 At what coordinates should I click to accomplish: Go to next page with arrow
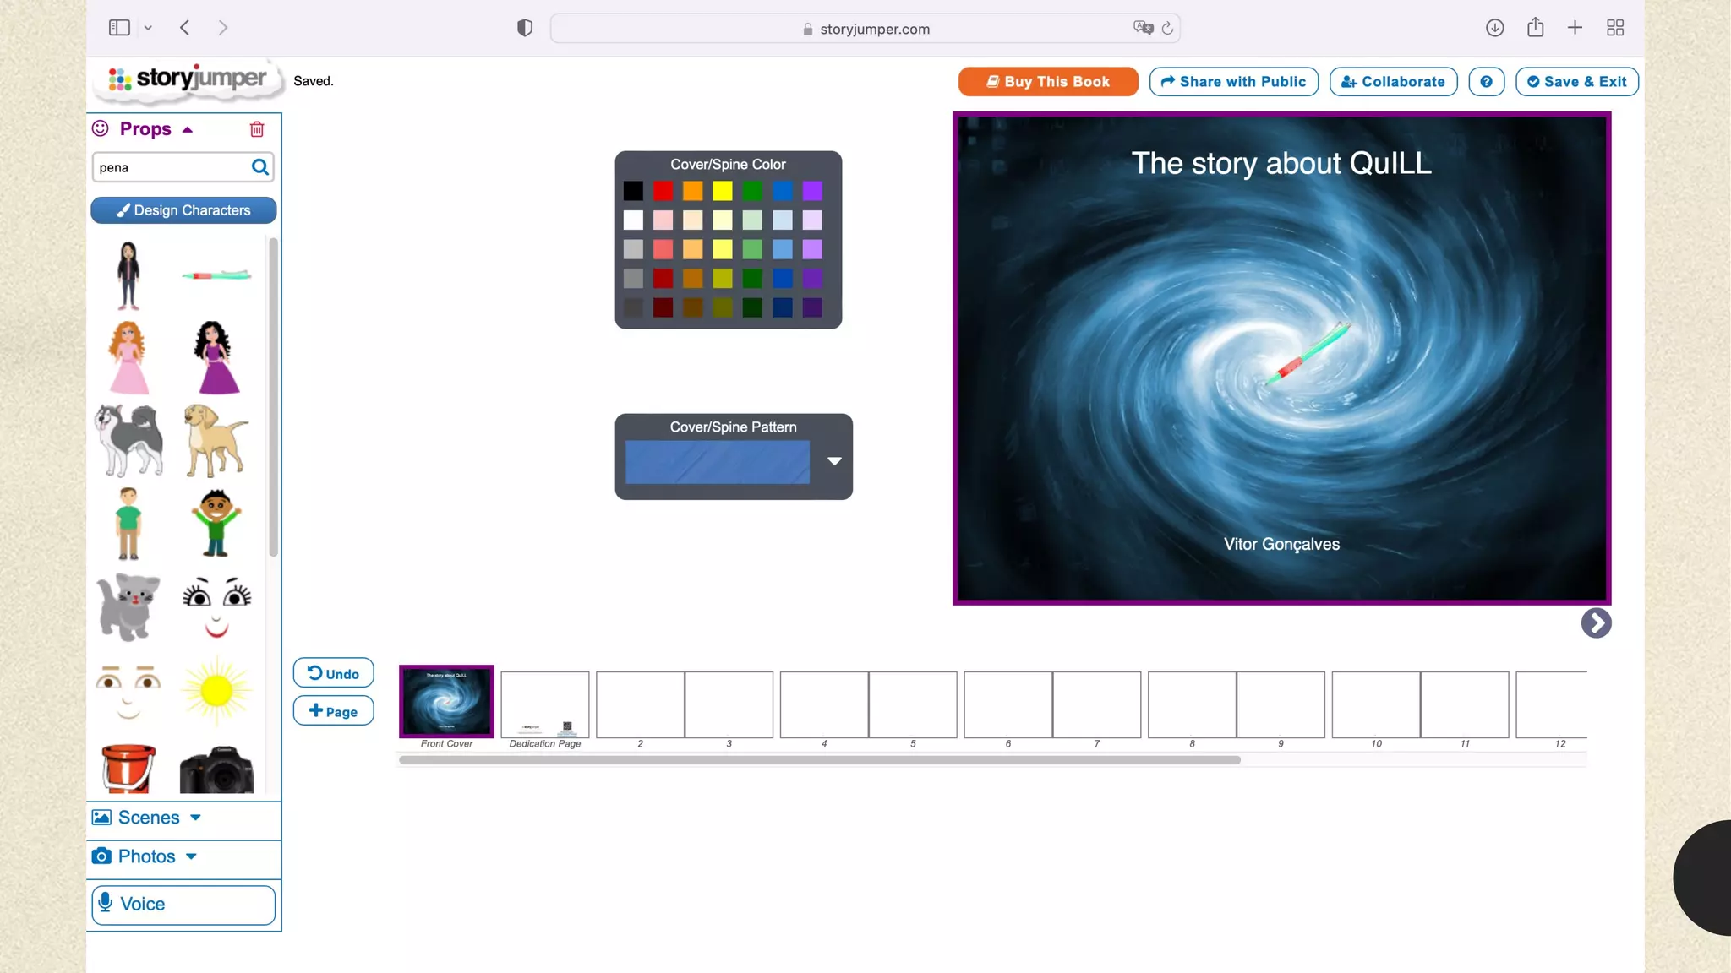click(x=1596, y=623)
